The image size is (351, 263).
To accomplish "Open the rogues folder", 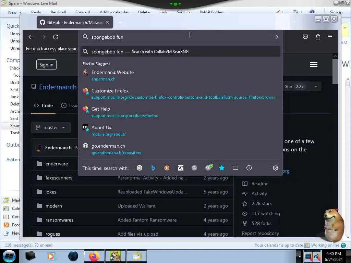I will [52, 234].
